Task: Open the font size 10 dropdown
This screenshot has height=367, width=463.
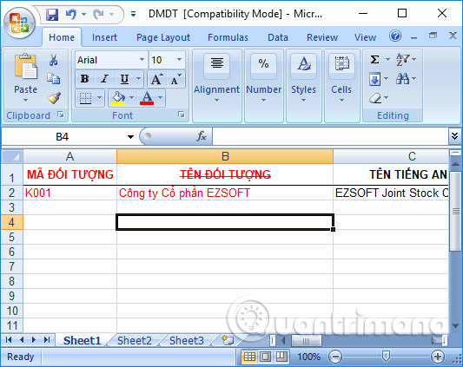Action: [179, 60]
